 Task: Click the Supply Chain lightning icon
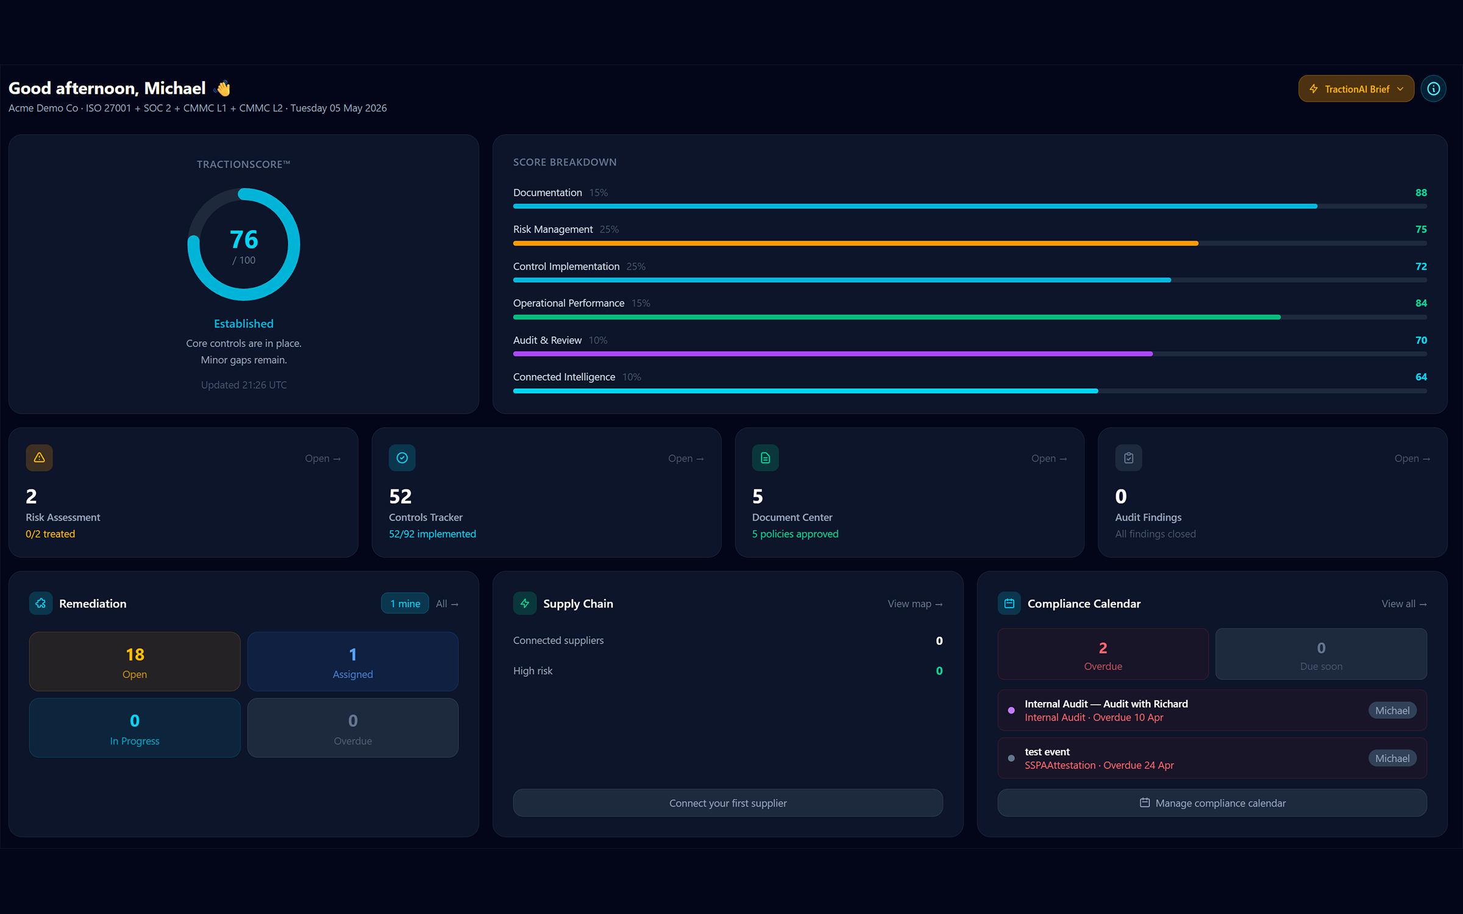pyautogui.click(x=525, y=603)
